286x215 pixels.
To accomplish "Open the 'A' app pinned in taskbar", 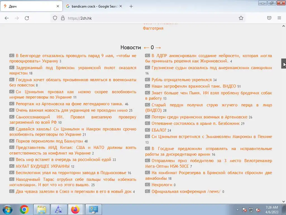I will tap(59, 209).
